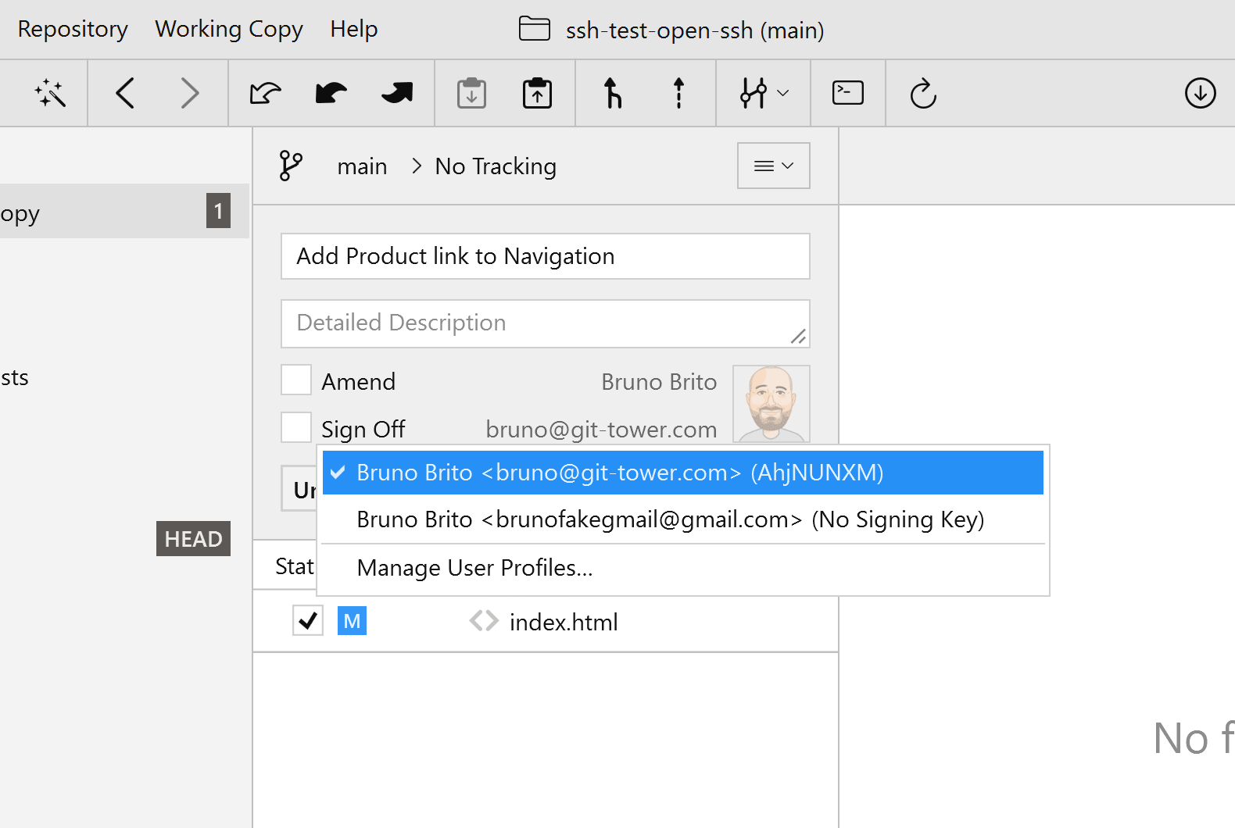Open the terminal console icon

847,93
